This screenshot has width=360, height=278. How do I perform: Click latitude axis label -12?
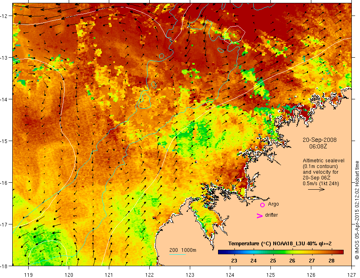(x=4, y=16)
